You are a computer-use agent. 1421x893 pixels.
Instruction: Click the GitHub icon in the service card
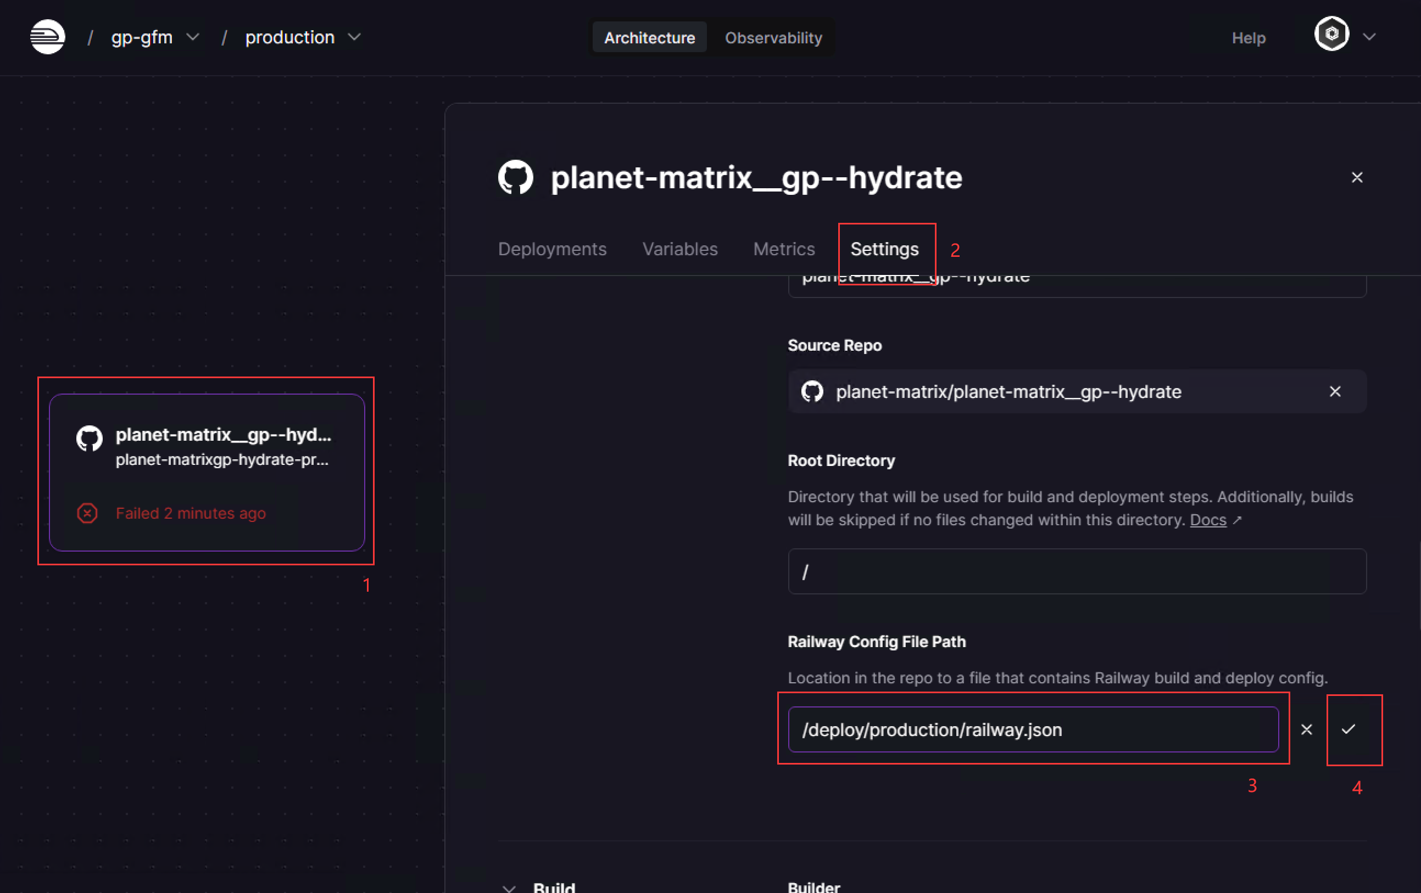pos(89,439)
